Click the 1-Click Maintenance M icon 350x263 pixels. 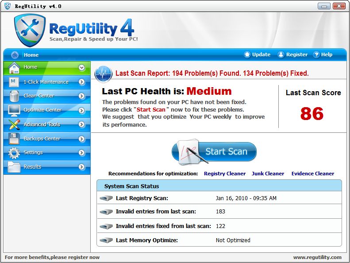pos(13,82)
